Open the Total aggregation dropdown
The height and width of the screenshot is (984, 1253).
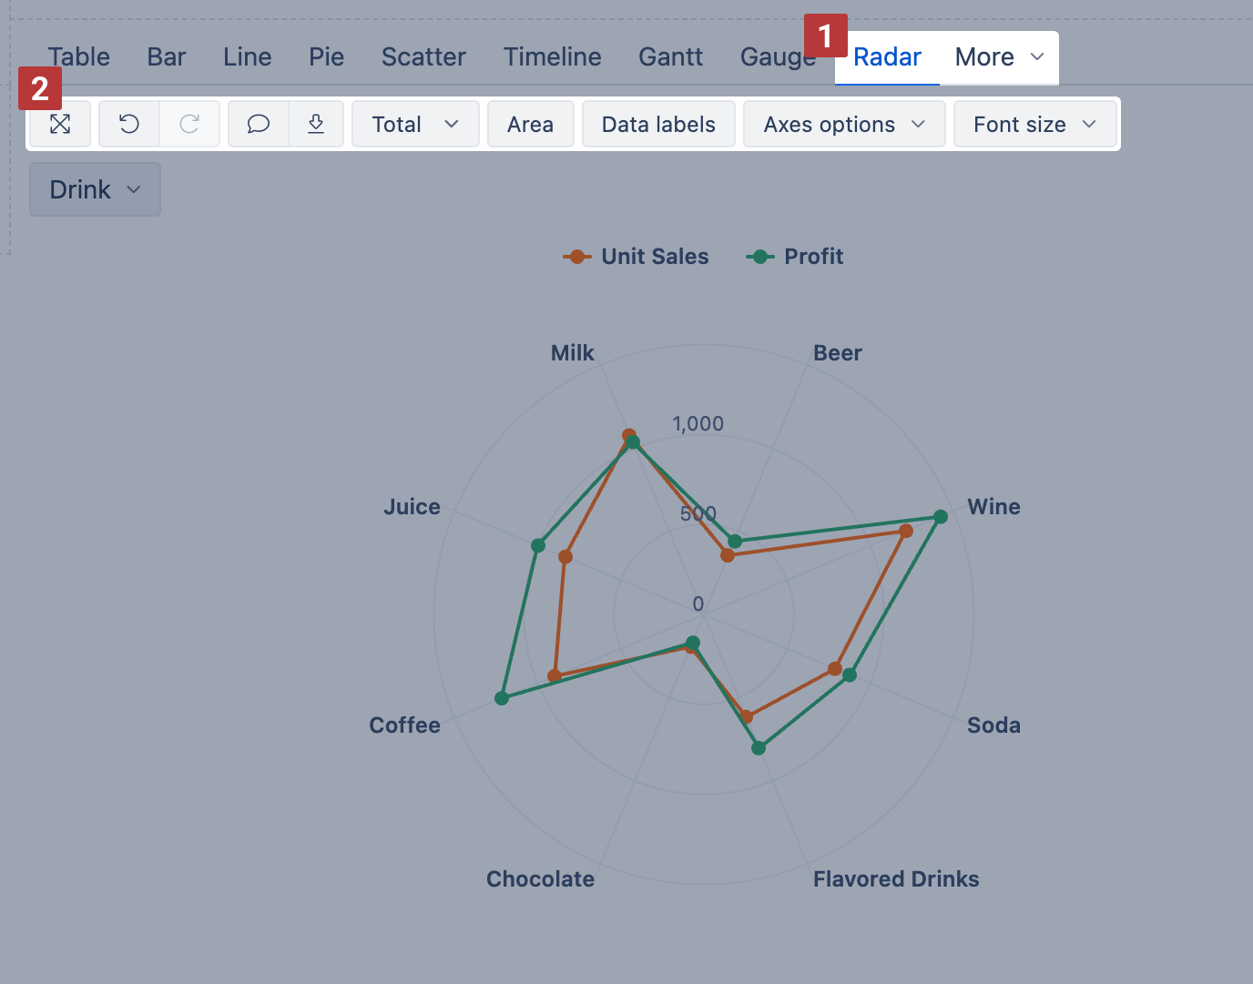415,124
